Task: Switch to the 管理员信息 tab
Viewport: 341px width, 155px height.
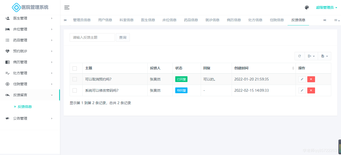Action: tap(82, 20)
